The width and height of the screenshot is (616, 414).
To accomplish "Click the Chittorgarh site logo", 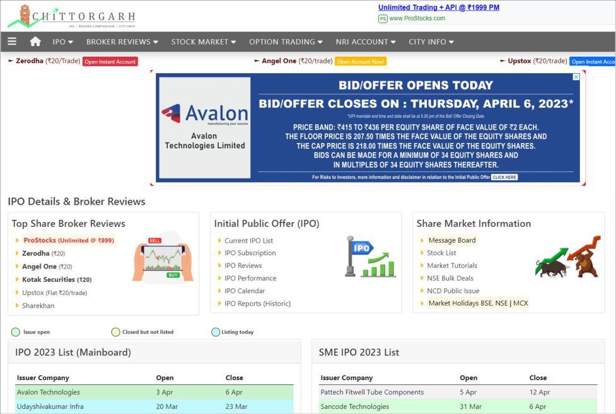I will pyautogui.click(x=72, y=16).
